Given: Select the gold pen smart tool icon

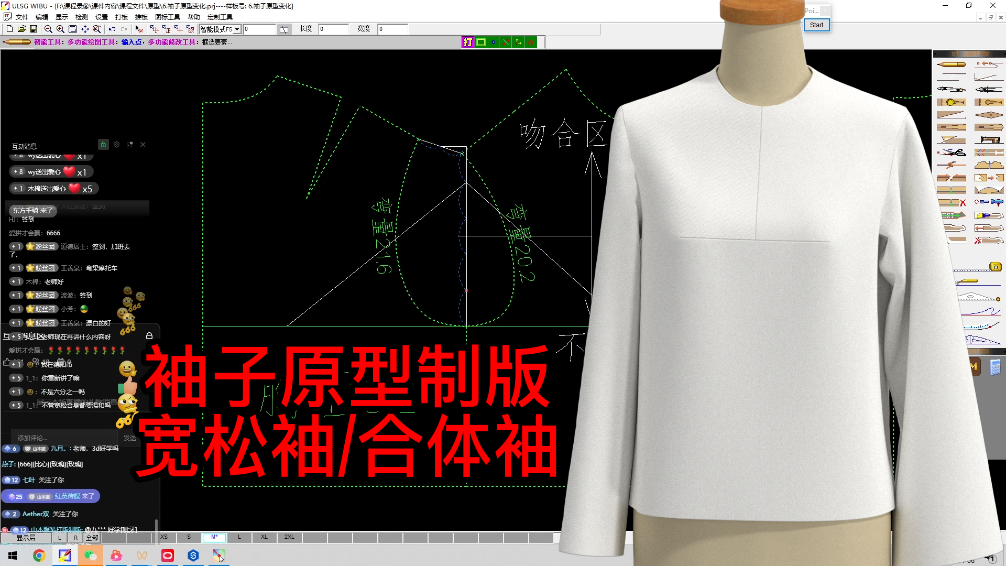Looking at the screenshot, I should point(952,64).
